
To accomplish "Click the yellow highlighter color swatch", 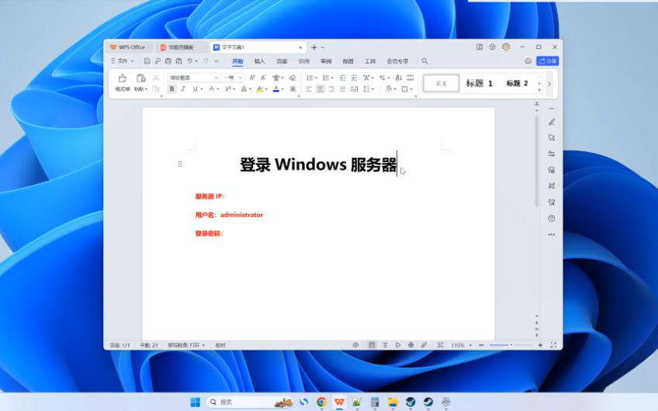I will [x=260, y=89].
